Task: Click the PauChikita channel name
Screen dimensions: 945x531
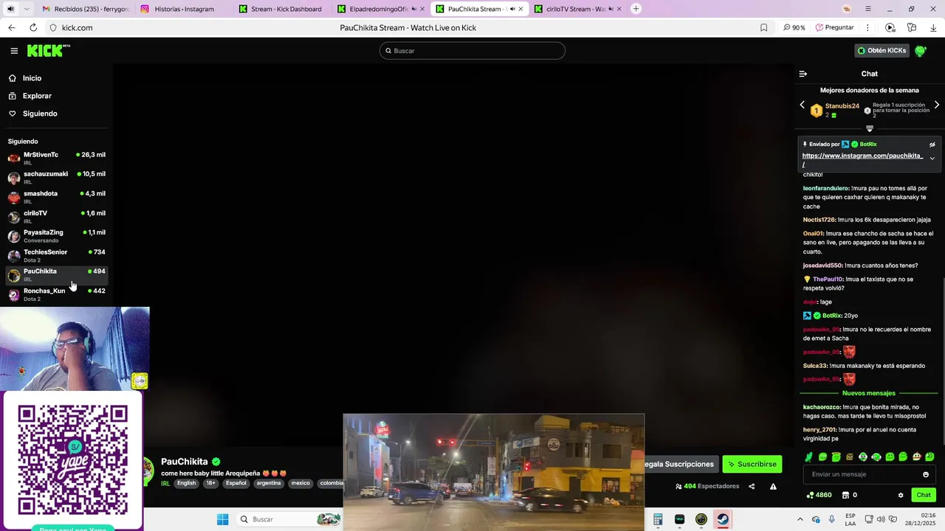Action: click(185, 462)
